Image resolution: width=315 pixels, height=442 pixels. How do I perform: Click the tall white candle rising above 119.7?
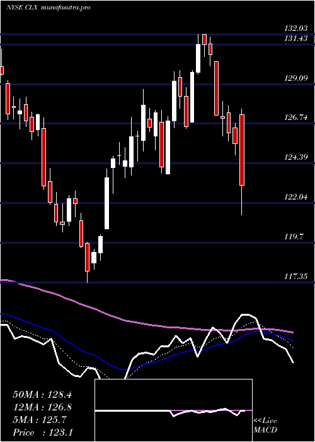click(x=107, y=203)
